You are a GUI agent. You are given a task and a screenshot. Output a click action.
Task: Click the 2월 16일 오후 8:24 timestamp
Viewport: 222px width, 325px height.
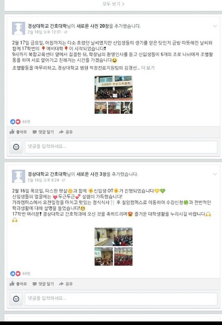[43, 180]
